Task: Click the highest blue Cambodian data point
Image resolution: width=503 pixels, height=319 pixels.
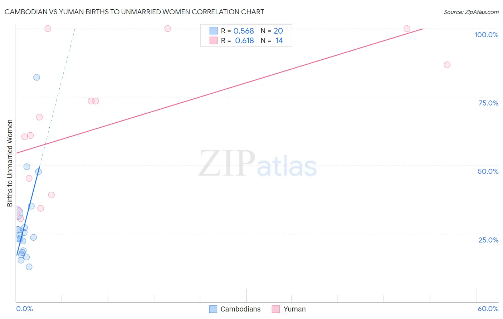Action: tap(36, 77)
